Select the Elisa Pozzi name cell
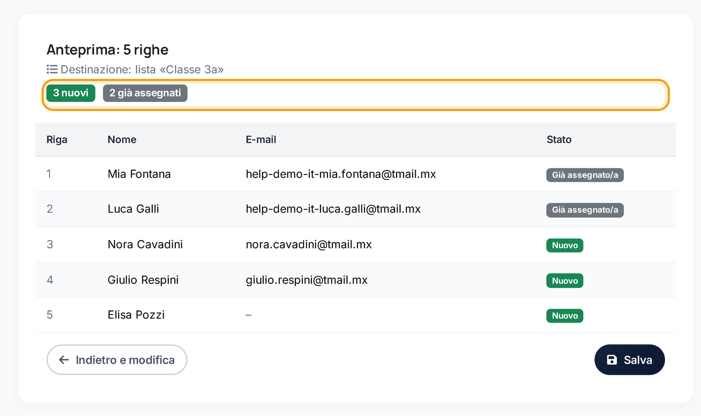Viewport: 701px width, 416px height. (136, 315)
